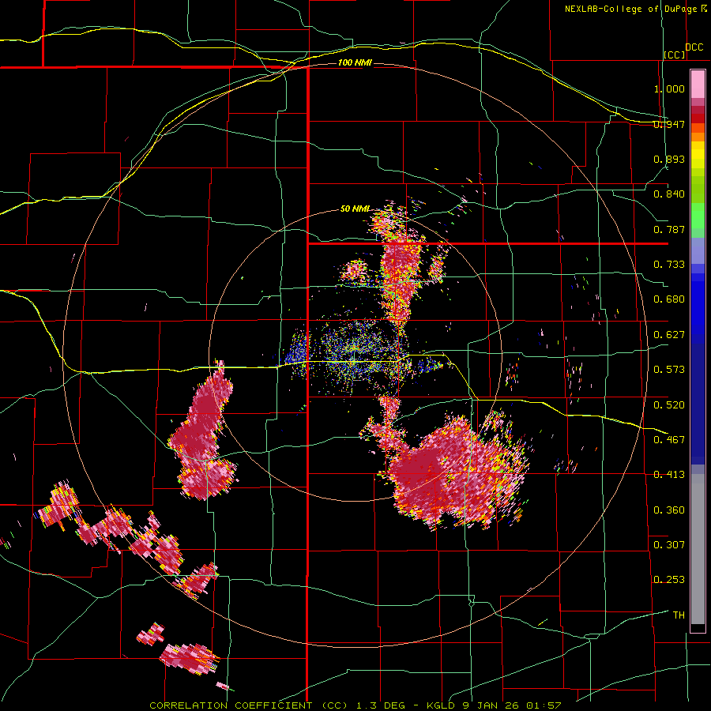This screenshot has width=711, height=711.
Task: Select the 0.787 legend value
Action: click(669, 229)
